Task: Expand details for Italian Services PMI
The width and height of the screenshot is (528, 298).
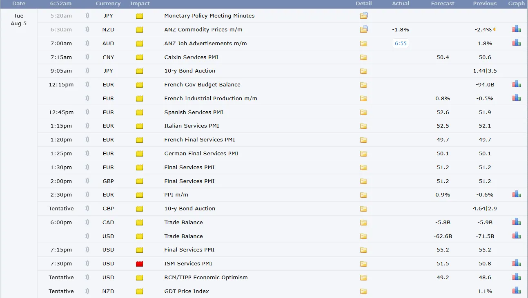Action: [363, 126]
